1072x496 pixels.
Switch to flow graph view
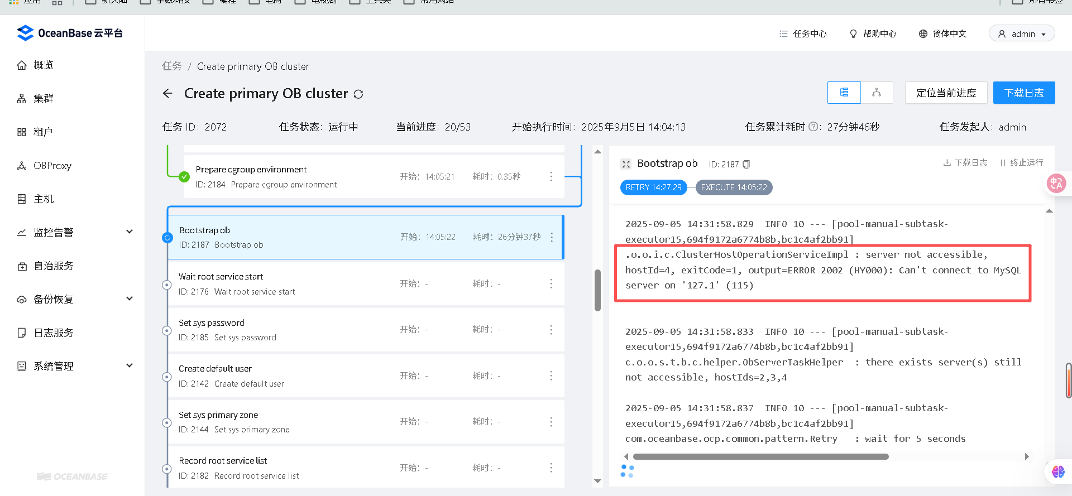coord(877,93)
